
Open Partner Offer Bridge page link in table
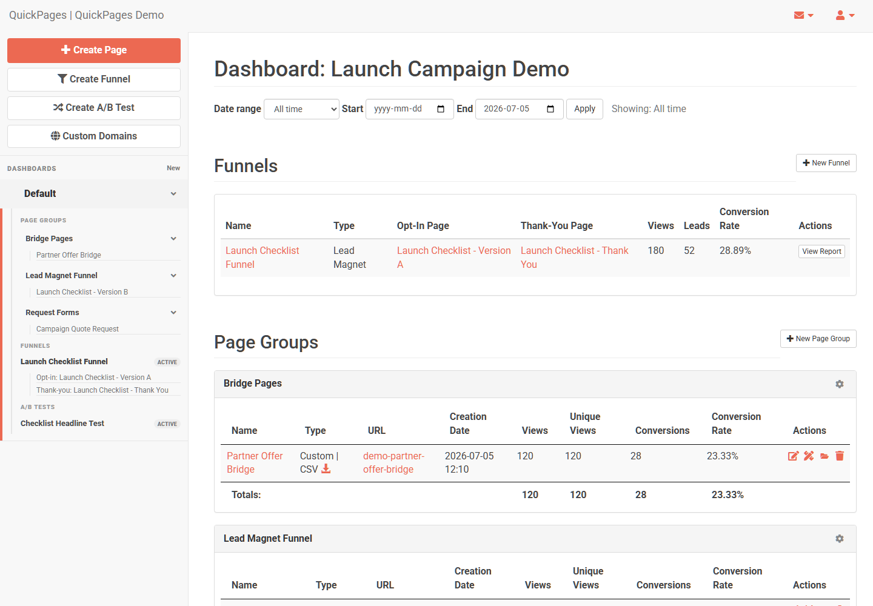coord(255,462)
